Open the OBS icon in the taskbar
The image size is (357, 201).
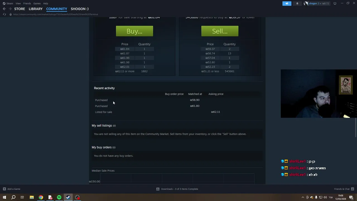coord(77,197)
